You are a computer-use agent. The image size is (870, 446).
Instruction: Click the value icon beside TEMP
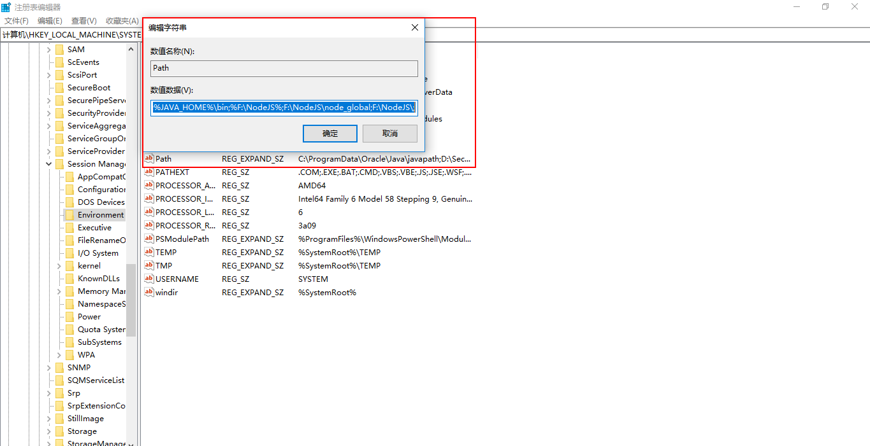149,253
